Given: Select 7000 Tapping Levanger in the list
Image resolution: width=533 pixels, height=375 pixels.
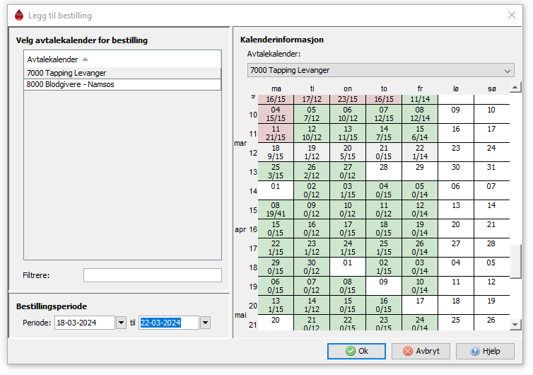Looking at the screenshot, I should (x=122, y=73).
